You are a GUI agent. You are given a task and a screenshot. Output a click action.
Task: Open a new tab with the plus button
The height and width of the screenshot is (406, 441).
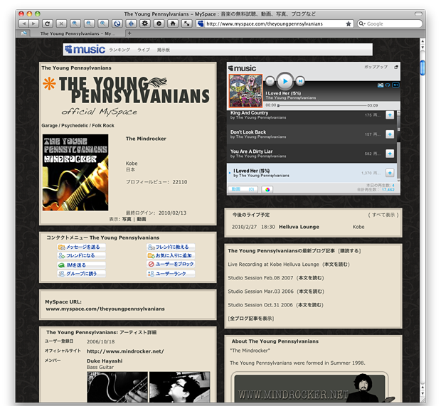129,33
